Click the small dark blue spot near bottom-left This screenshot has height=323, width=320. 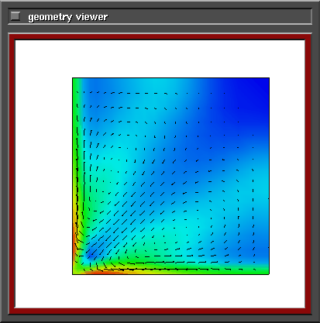91,255
